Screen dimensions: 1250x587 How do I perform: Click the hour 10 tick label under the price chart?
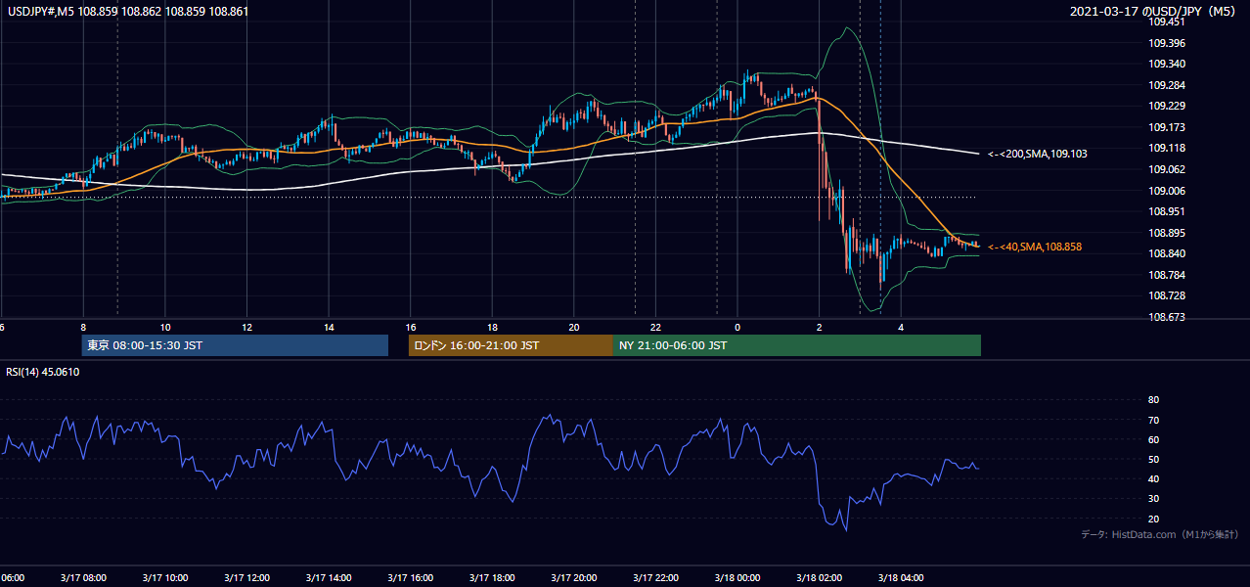(x=165, y=328)
